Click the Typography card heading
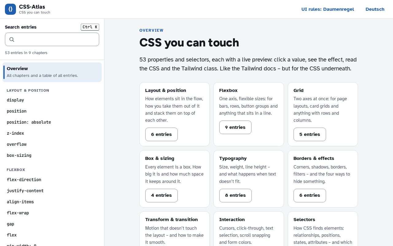393x246 pixels. click(x=233, y=158)
